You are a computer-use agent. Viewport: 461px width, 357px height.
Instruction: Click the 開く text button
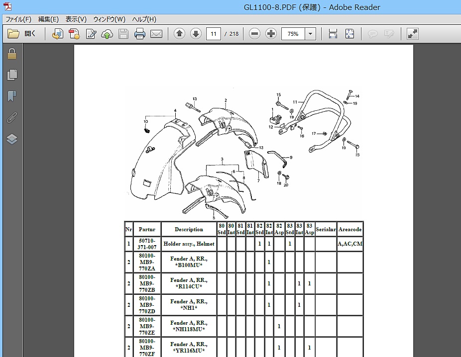[30, 34]
